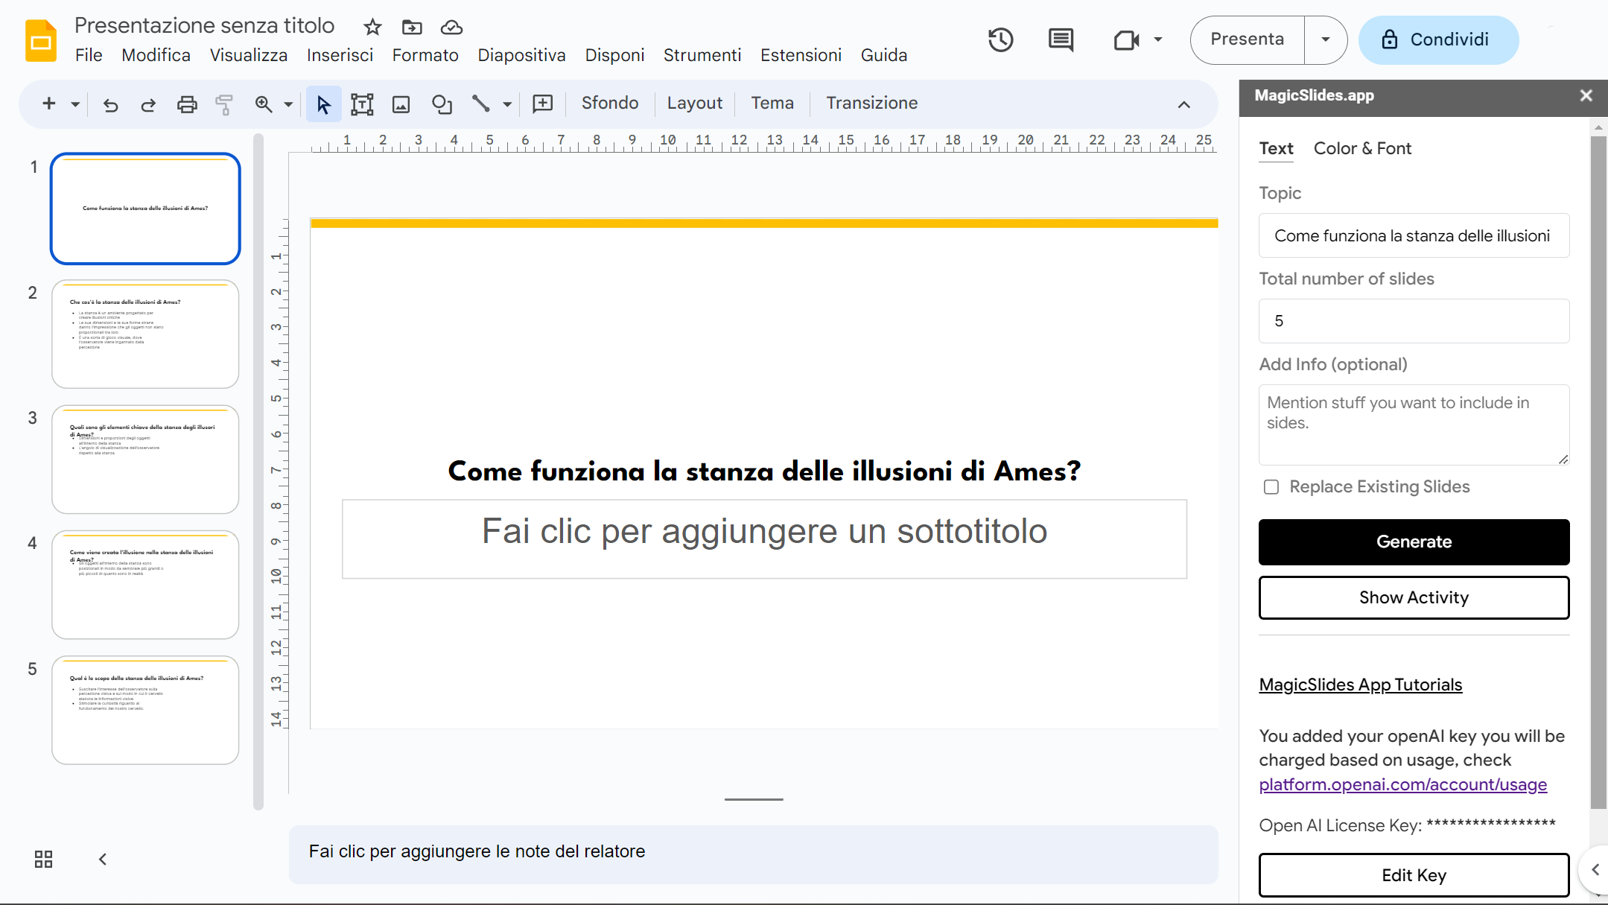Select slide 3 thumbnail
This screenshot has width=1608, height=905.
(144, 459)
